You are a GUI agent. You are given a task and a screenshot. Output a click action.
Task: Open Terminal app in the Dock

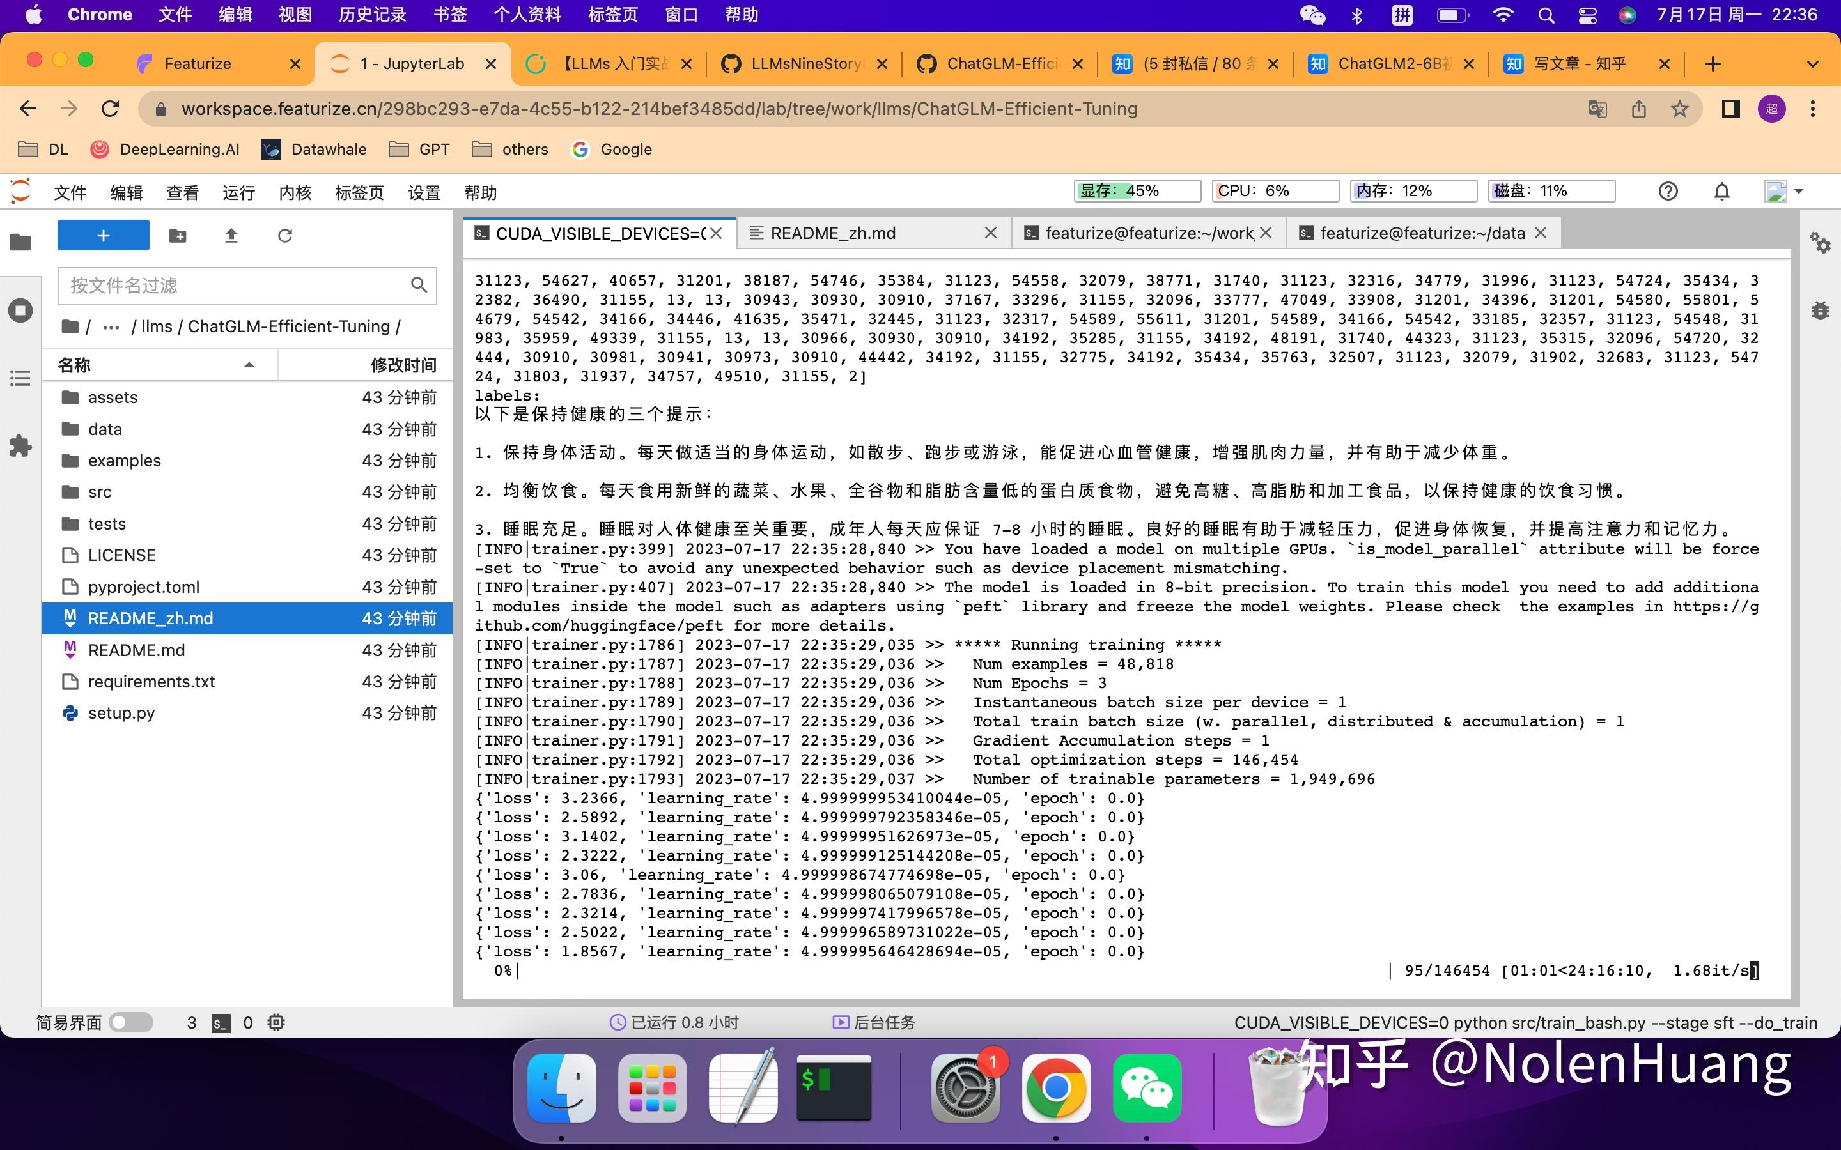coord(834,1089)
